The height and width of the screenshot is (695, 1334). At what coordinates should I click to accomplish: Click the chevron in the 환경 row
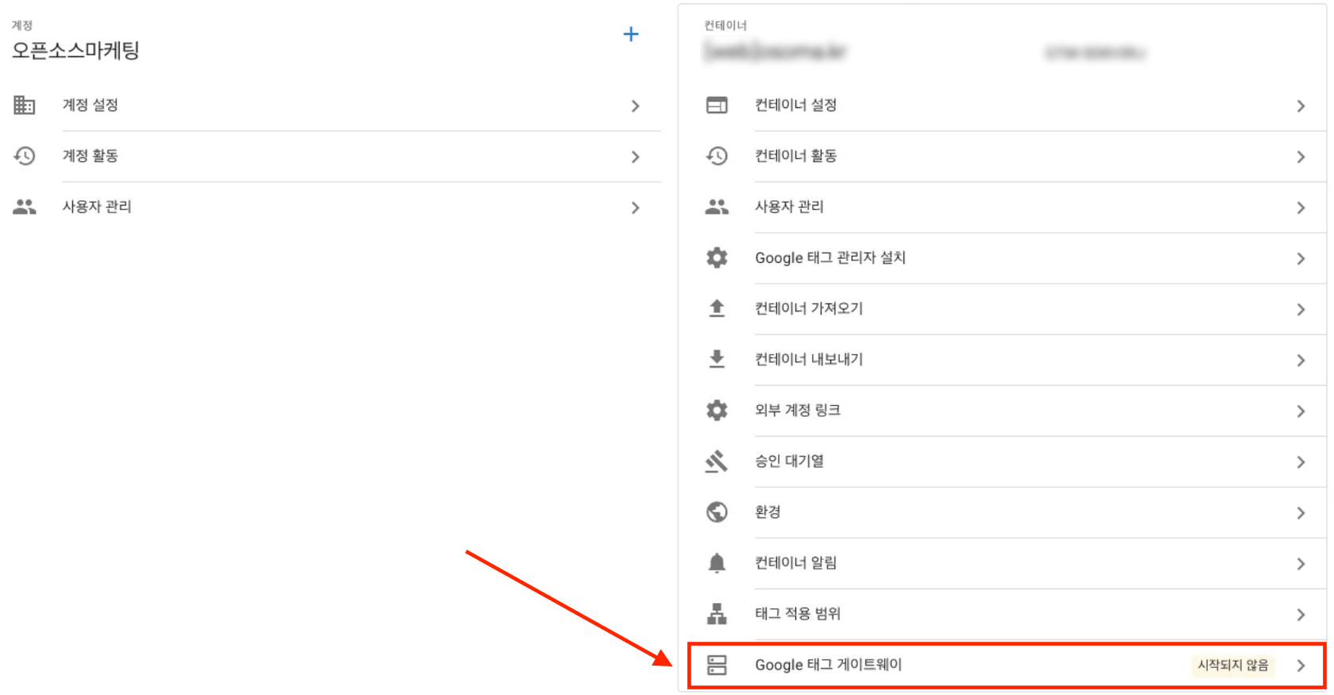tap(1301, 512)
